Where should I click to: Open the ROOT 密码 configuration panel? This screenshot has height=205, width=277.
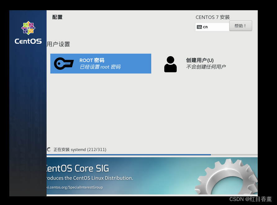[x=101, y=64]
